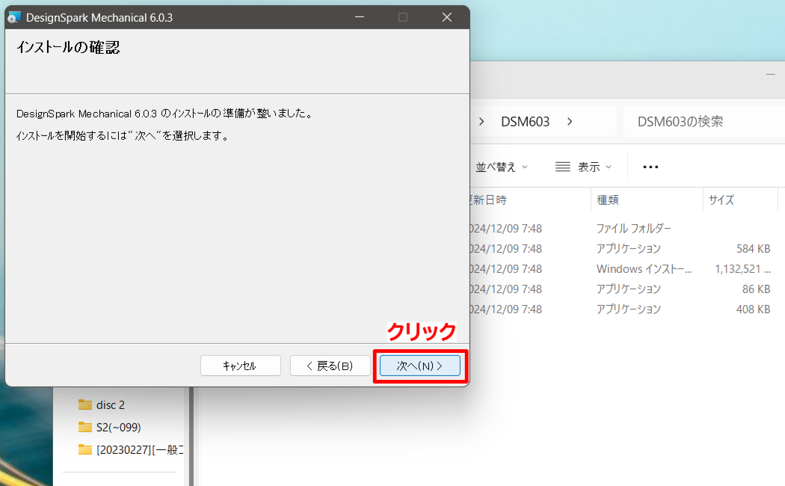Click the 表示 list-lines icon in Explorer toolbar
785x486 pixels.
click(x=563, y=167)
